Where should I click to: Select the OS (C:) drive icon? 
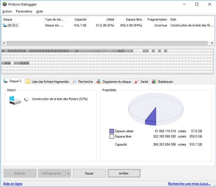pyautogui.click(x=5, y=25)
